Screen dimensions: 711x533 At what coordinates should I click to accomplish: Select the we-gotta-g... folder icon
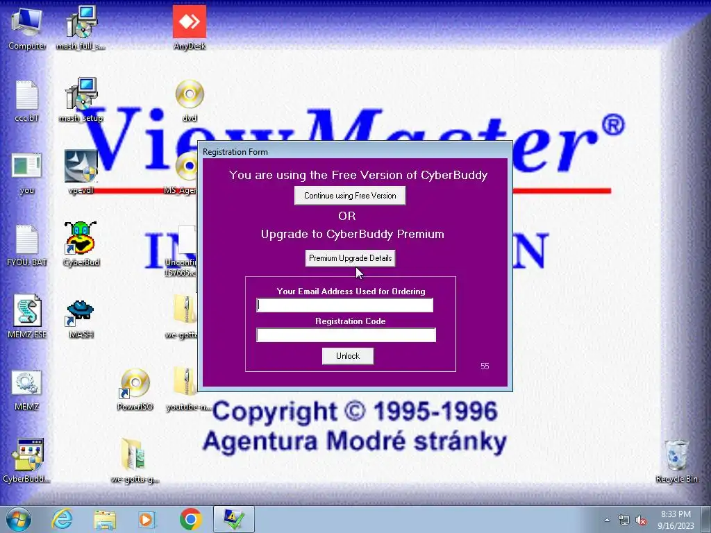135,461
